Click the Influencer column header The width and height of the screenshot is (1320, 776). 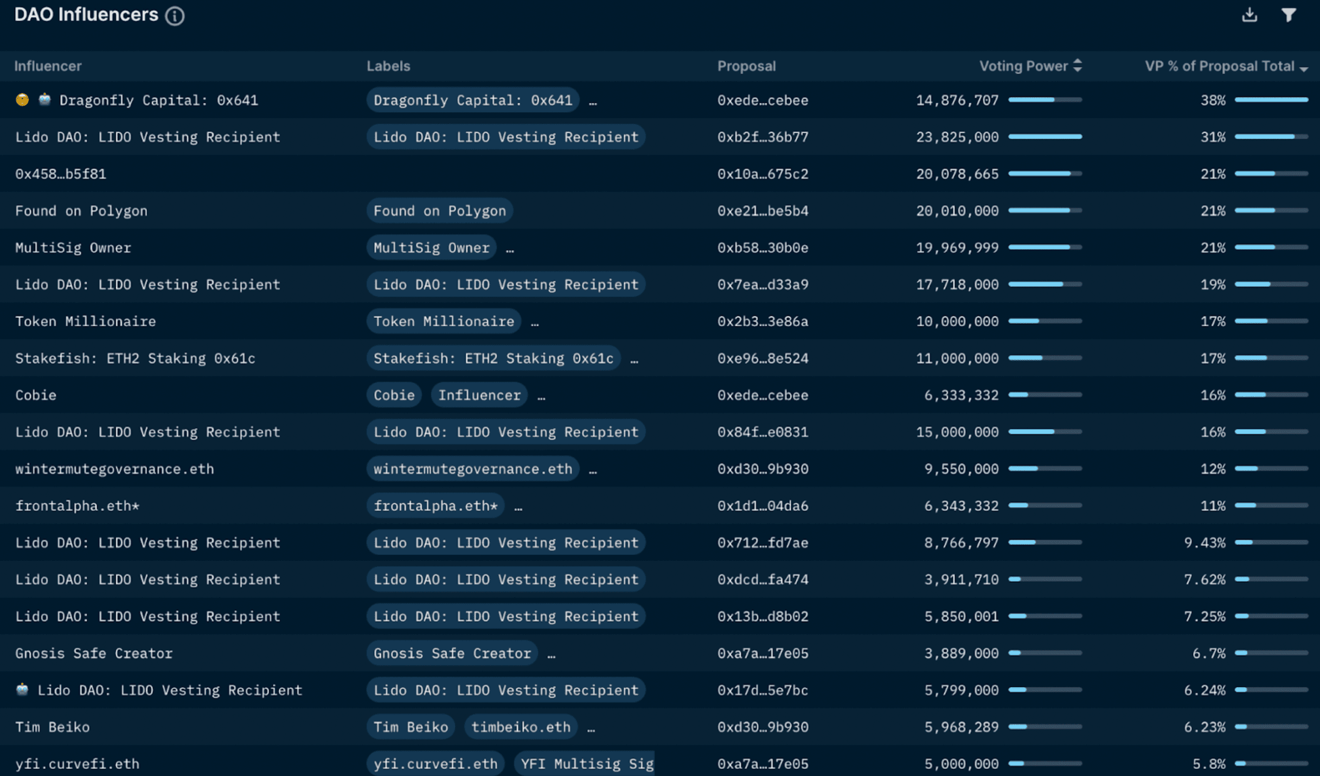pyautogui.click(x=48, y=66)
